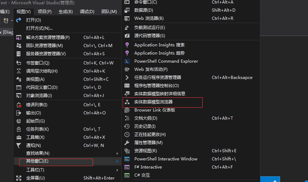The width and height of the screenshot is (308, 182).
Task: Click PowerShell Interactive Window icon
Action: pos(127,159)
